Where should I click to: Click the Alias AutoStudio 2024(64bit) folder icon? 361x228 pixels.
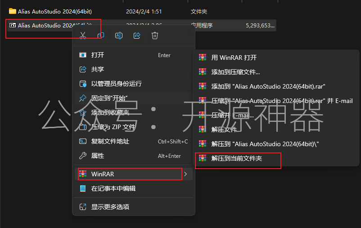click(13, 11)
